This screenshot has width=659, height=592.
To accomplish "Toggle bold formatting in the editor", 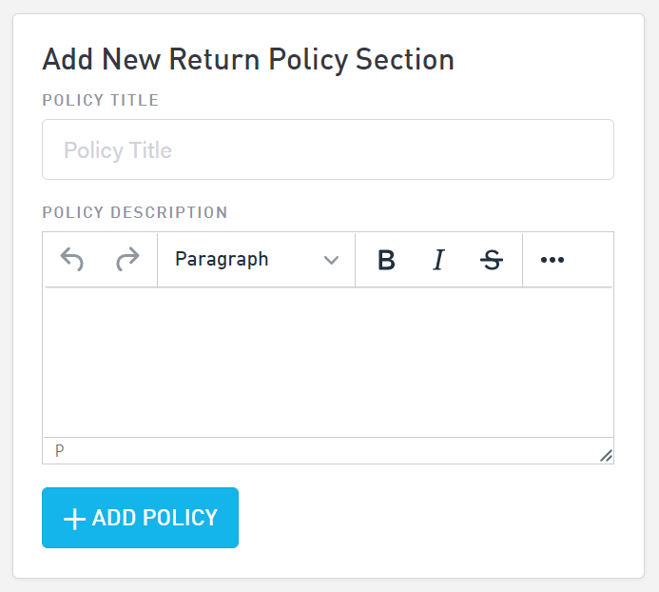I will pos(386,260).
